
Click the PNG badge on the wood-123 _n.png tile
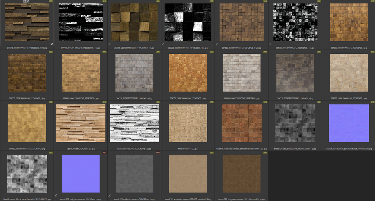click(104, 152)
